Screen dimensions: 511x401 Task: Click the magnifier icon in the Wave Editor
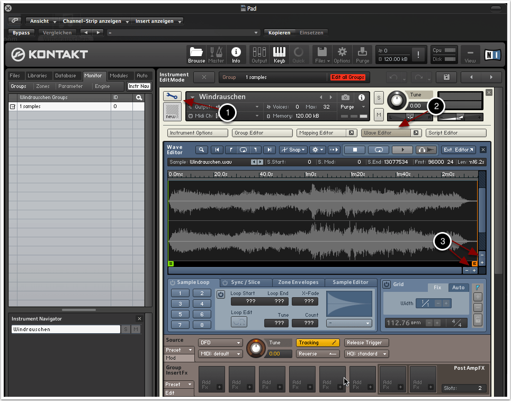[202, 150]
